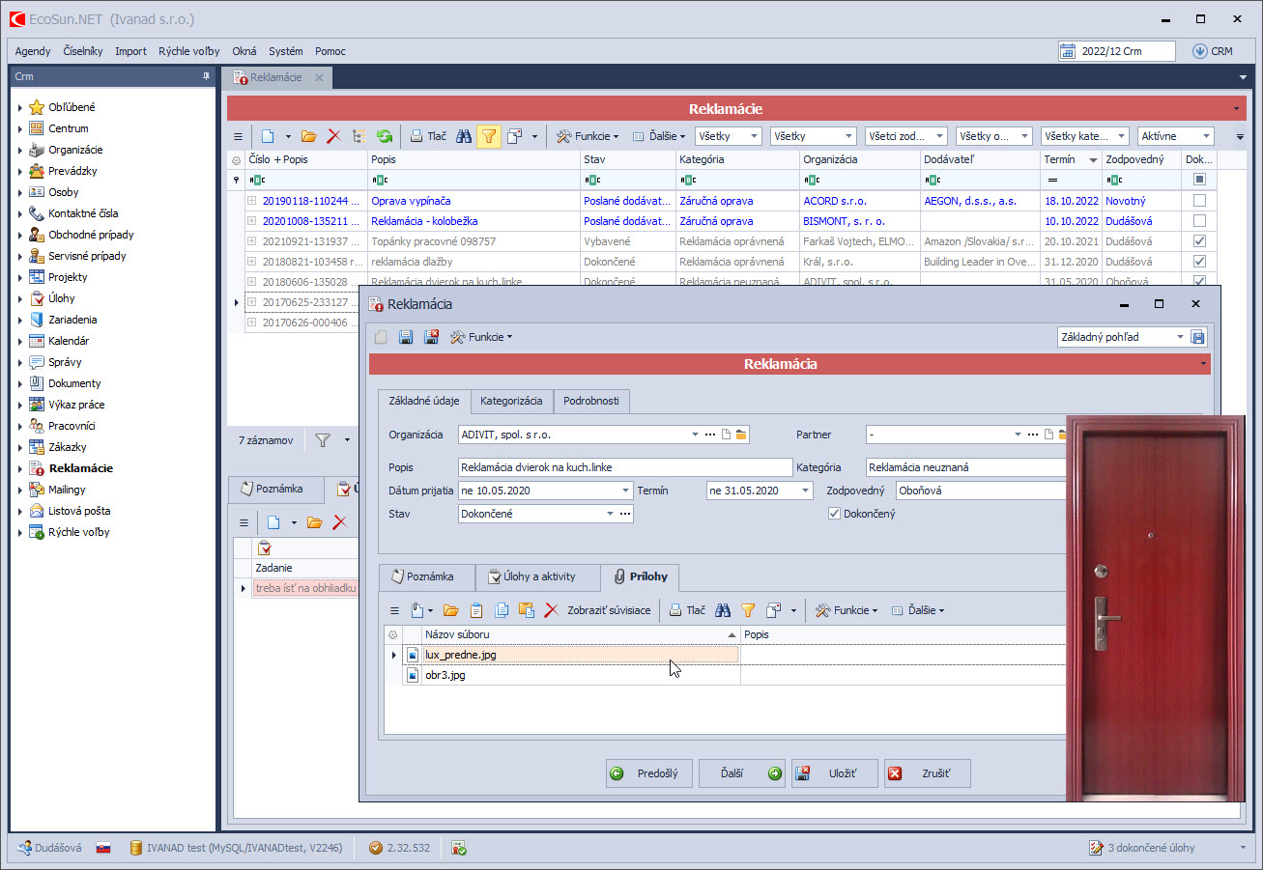Expand the Organizácie node in the Crm tree

pos(20,150)
